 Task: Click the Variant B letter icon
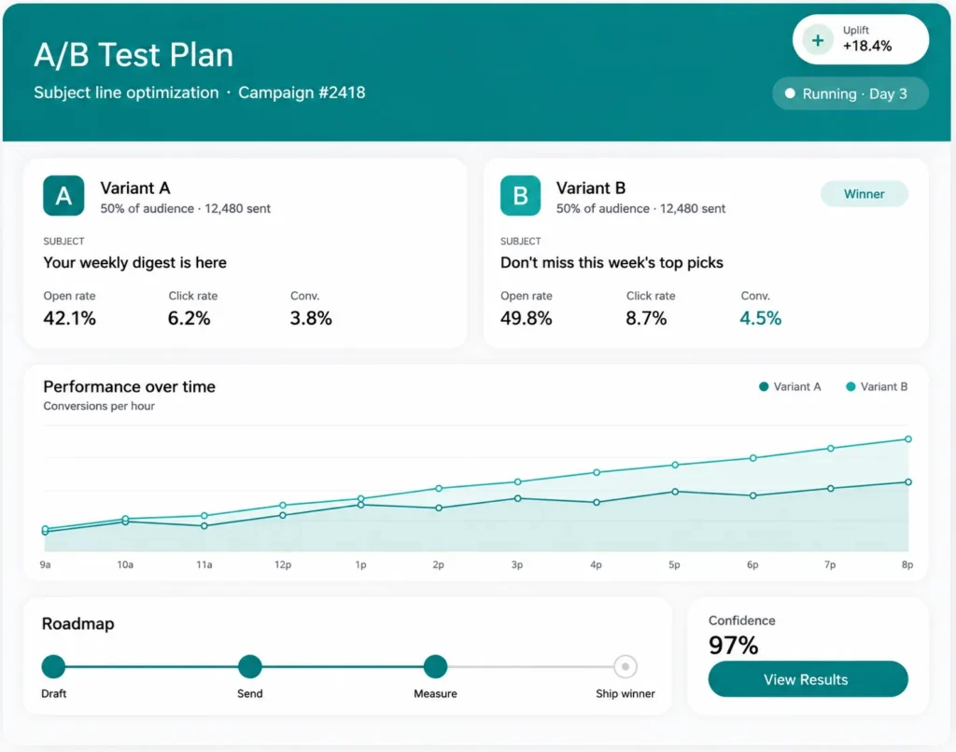click(520, 196)
